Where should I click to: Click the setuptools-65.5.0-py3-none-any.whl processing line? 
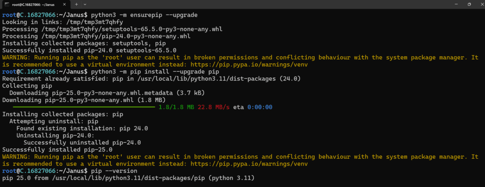tap(112, 29)
